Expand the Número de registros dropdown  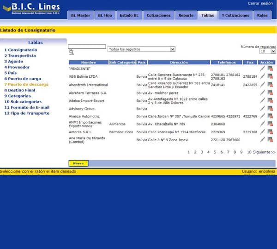pyautogui.click(x=267, y=51)
